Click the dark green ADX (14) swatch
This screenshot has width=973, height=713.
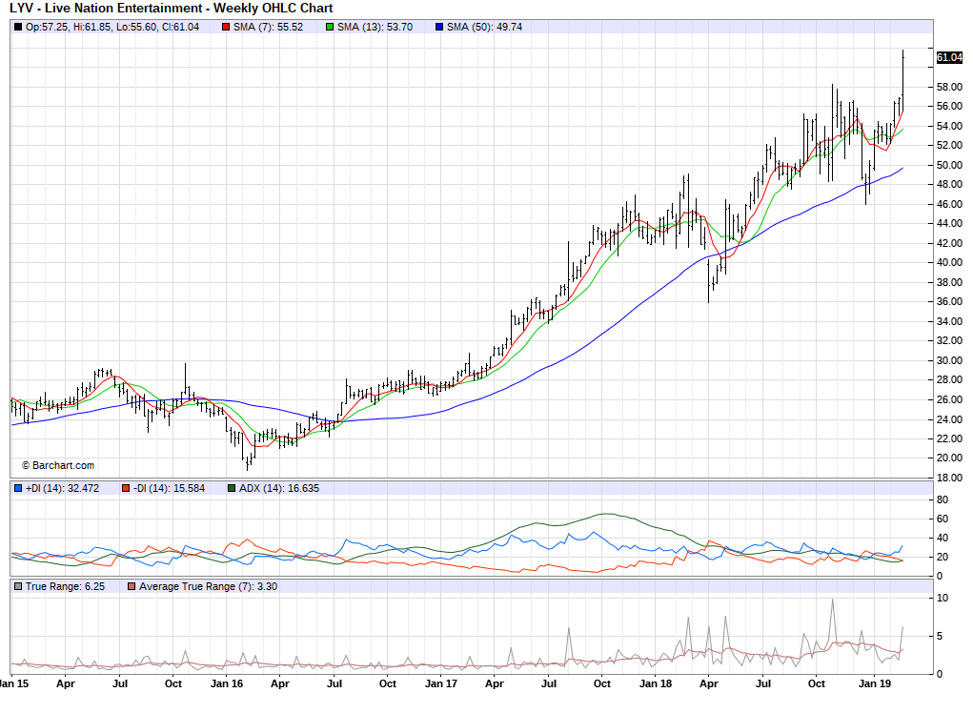[x=232, y=488]
